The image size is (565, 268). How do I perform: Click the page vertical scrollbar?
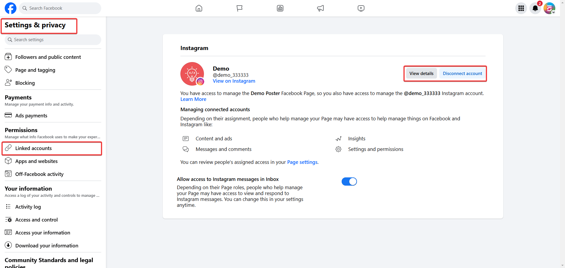pyautogui.click(x=562, y=134)
